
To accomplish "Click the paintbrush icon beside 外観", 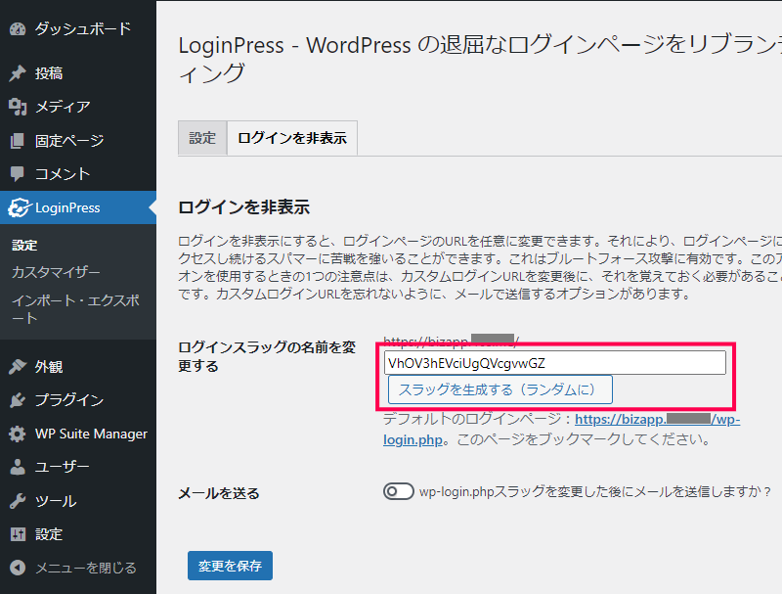I will [18, 367].
